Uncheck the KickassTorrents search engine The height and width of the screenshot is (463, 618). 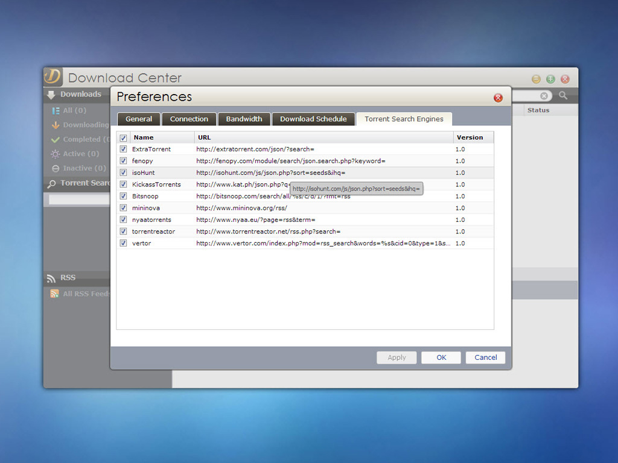click(x=123, y=184)
